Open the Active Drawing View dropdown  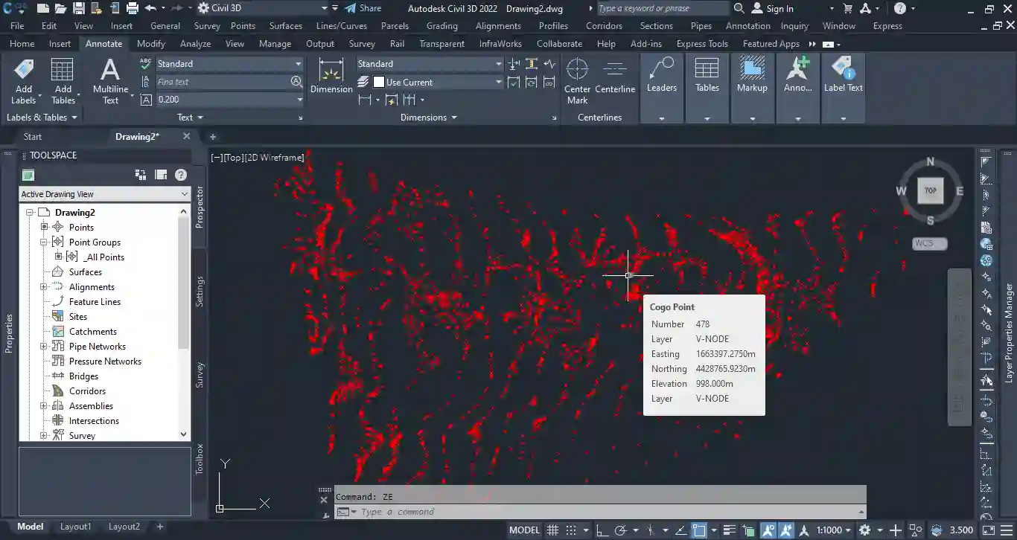click(104, 194)
